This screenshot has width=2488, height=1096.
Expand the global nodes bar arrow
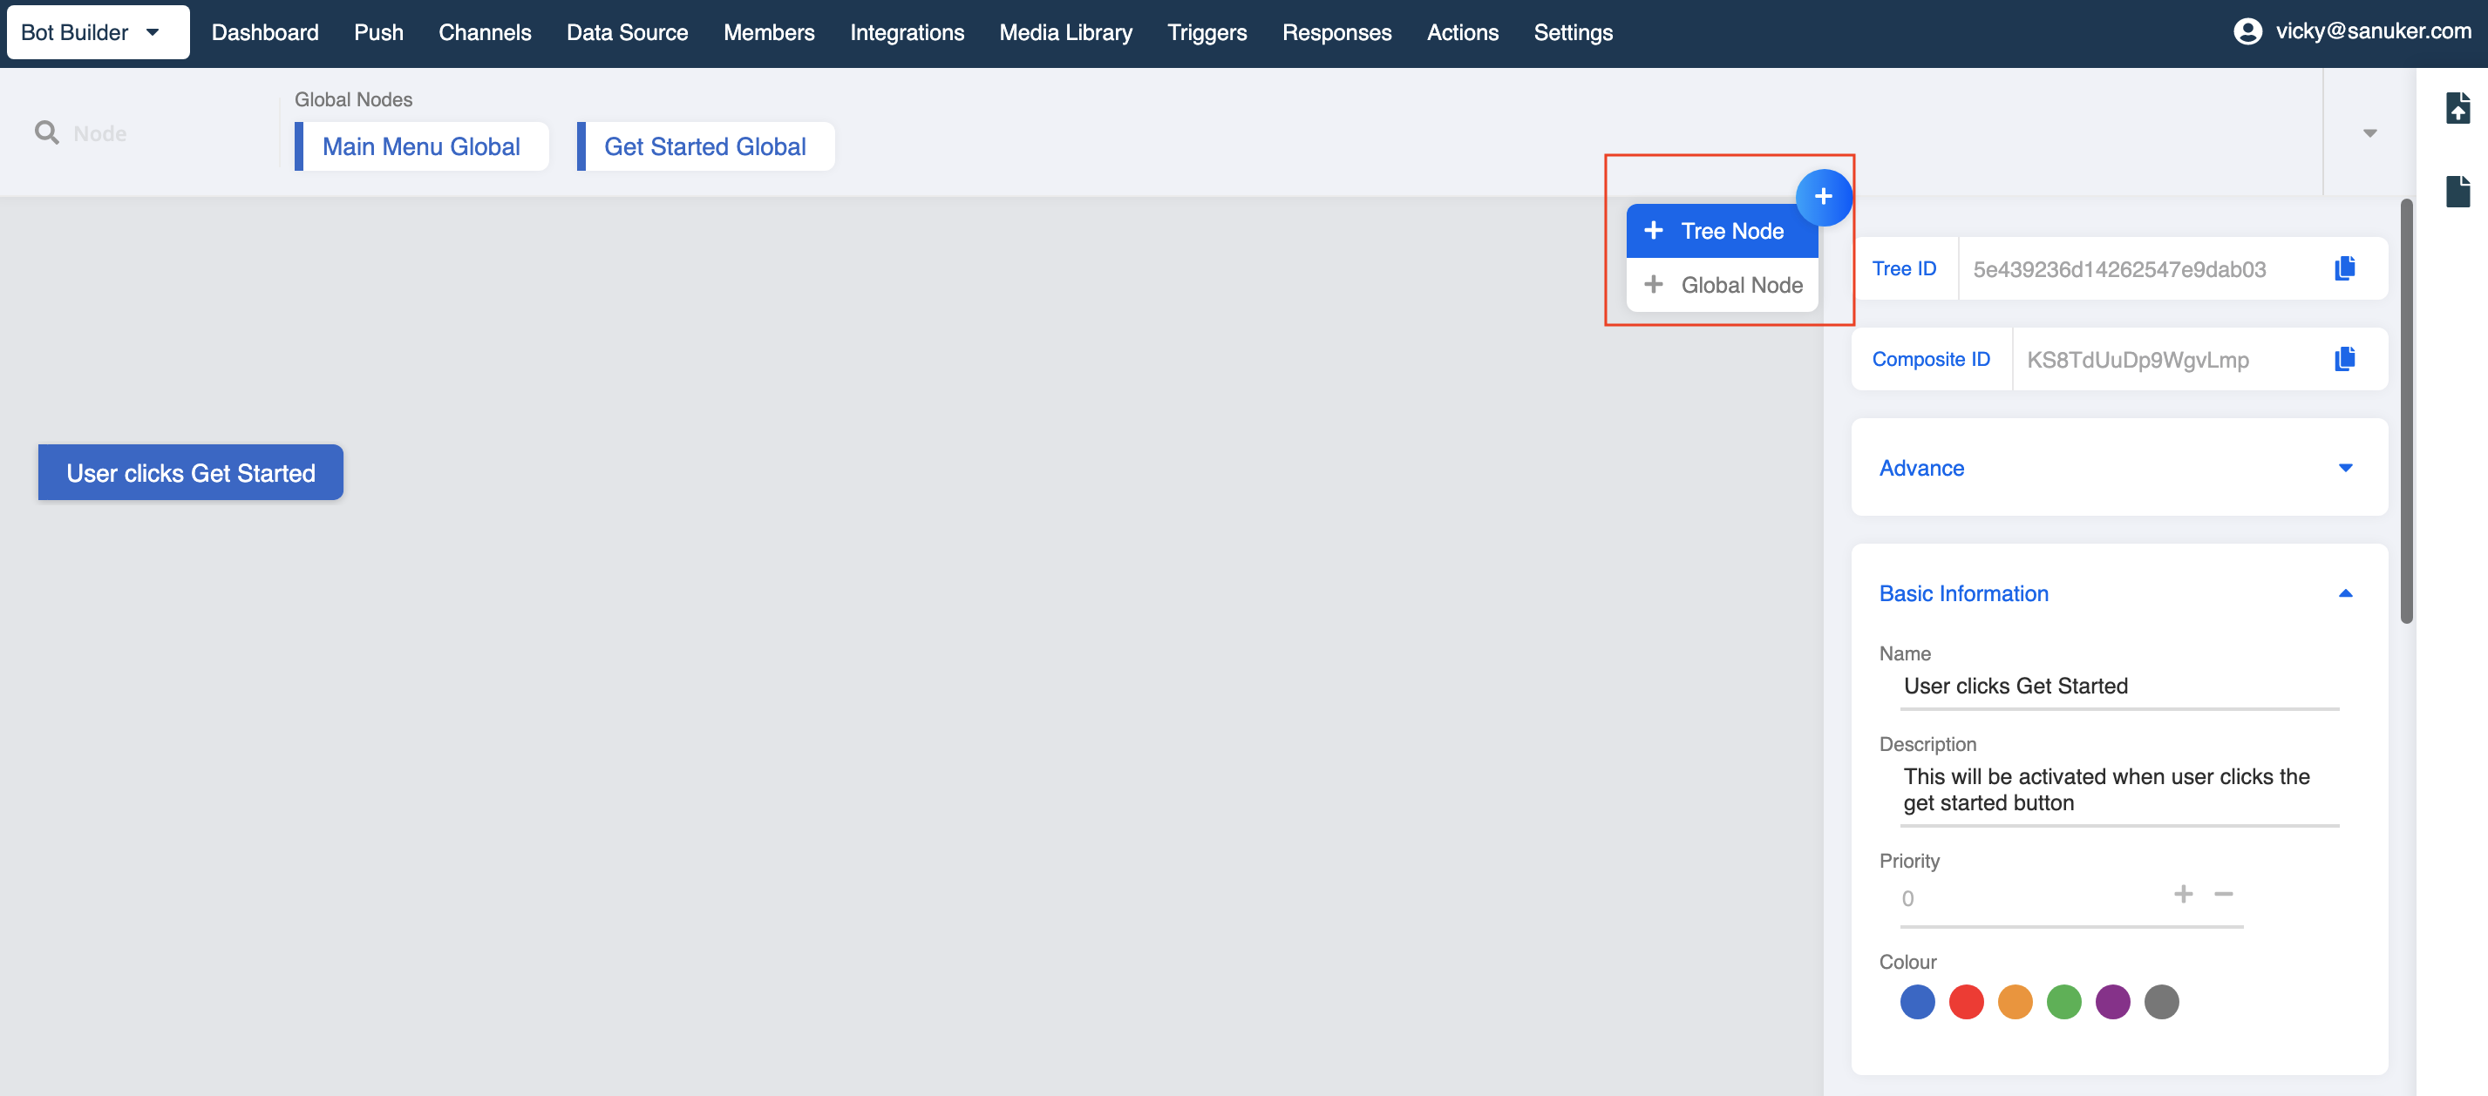pos(2369,132)
